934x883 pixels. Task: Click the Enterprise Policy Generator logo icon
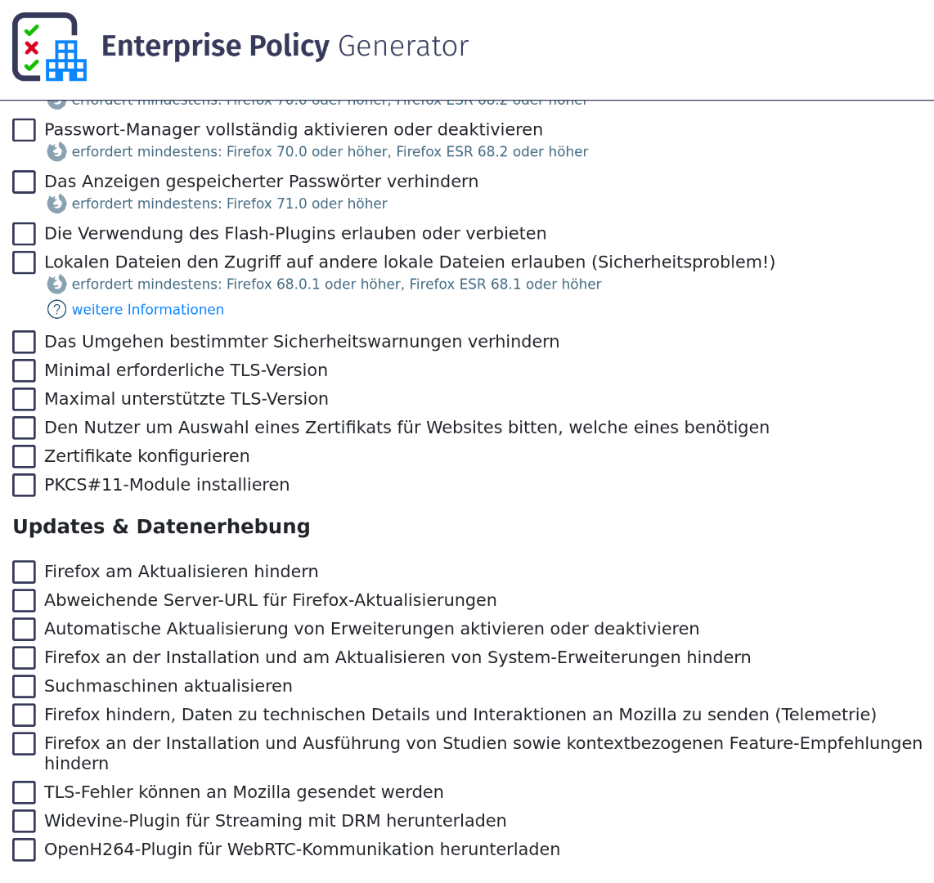(49, 47)
